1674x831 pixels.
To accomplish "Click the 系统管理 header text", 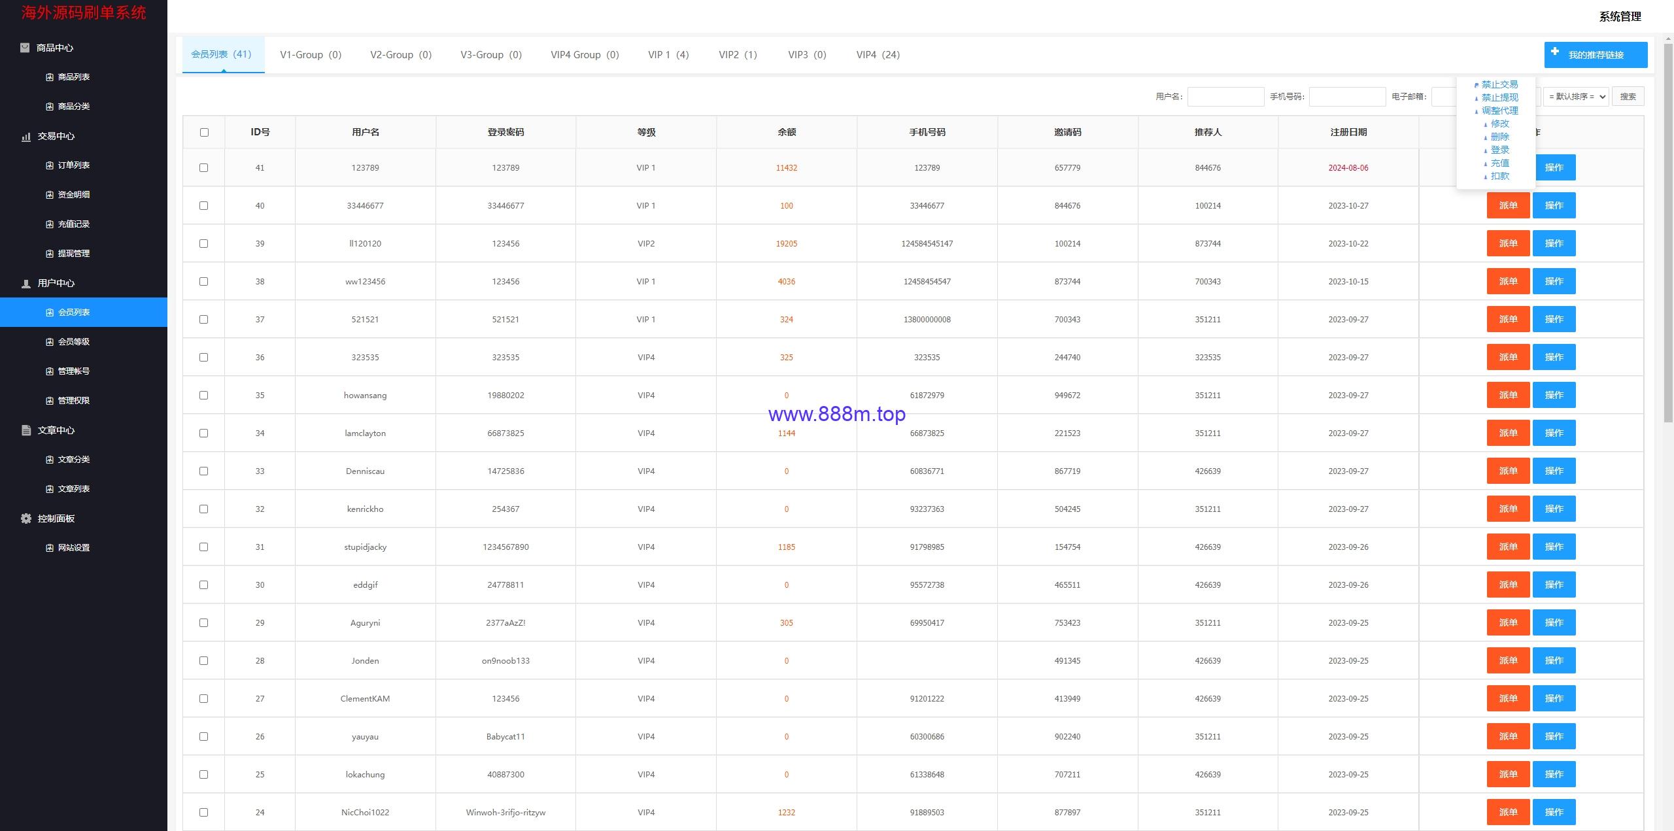I will coord(1620,17).
